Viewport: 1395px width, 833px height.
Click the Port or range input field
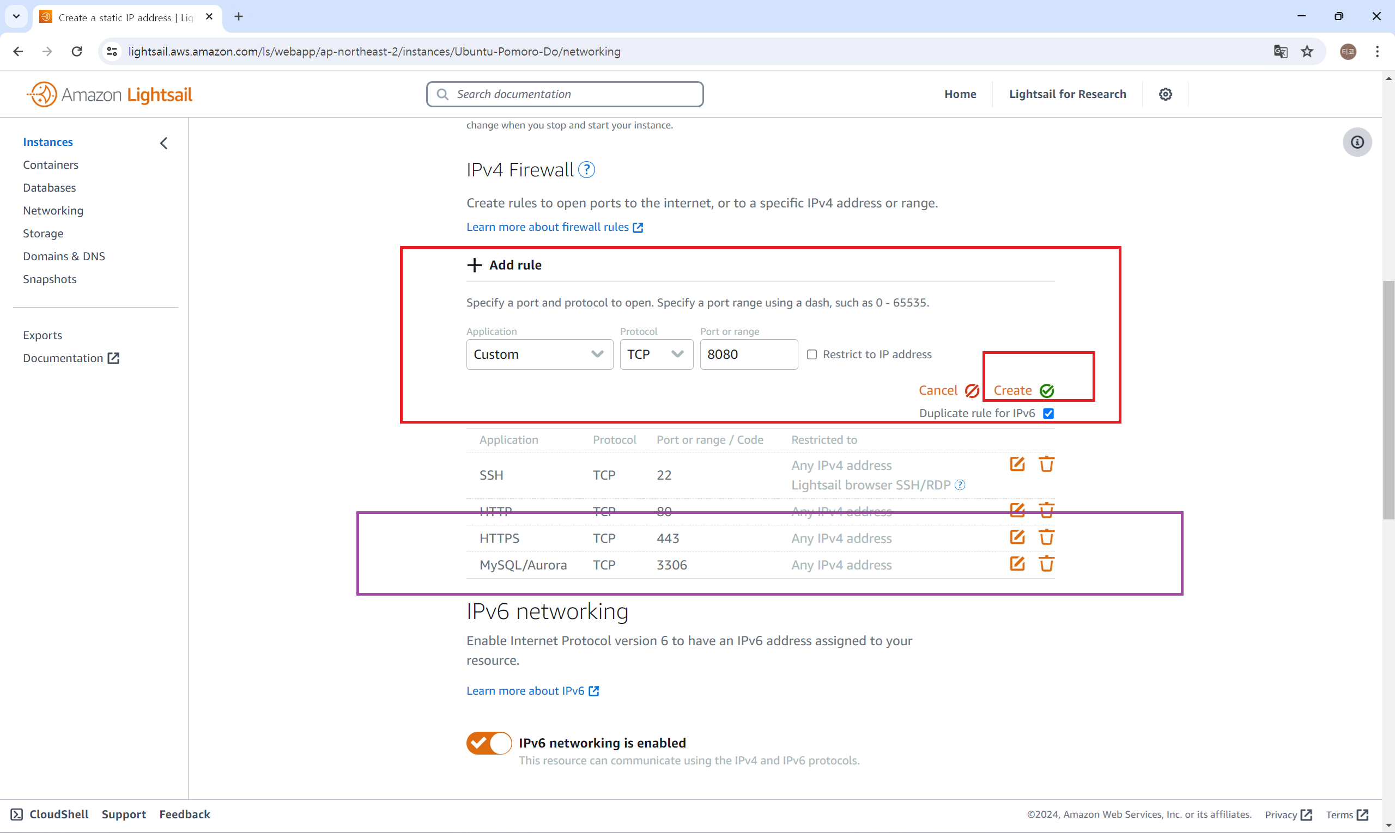pos(748,354)
